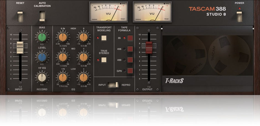Select tape formula 456
This screenshot has height=126, width=260.
click(130, 49)
